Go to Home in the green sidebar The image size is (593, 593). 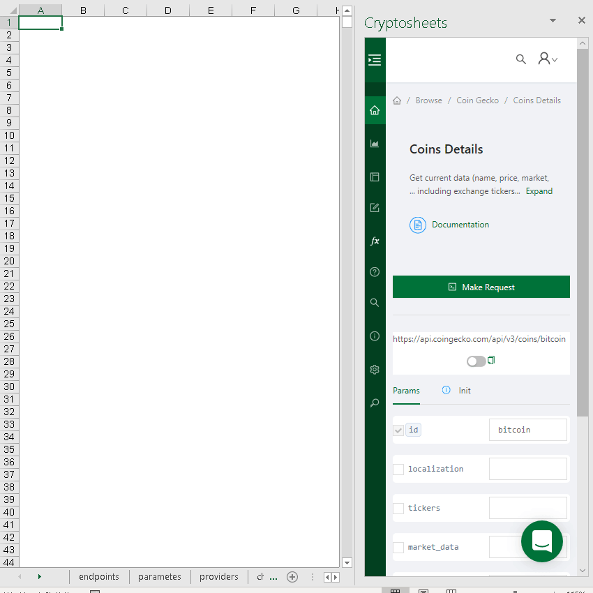(375, 110)
